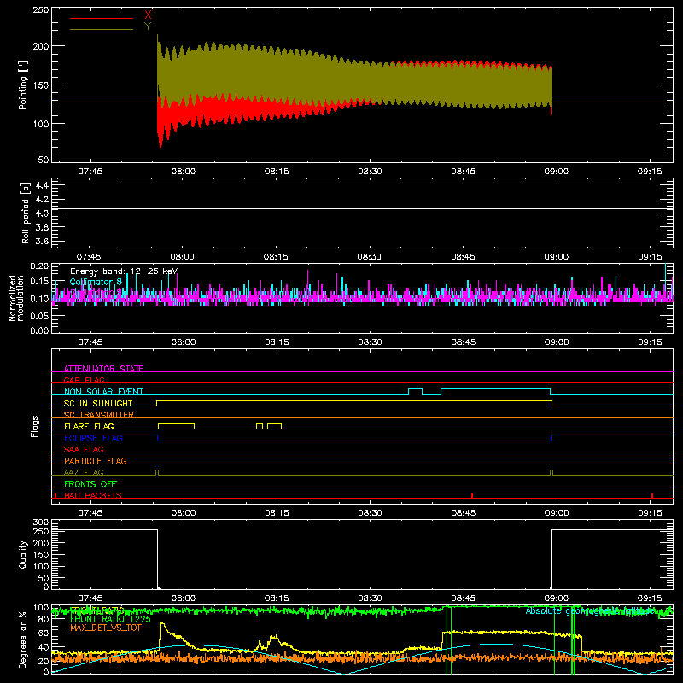
Task: Click the SAA_FLAG label
Action: [x=84, y=449]
